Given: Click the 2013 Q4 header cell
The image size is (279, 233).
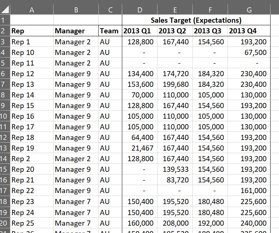Looking at the screenshot, I should pyautogui.click(x=249, y=31).
